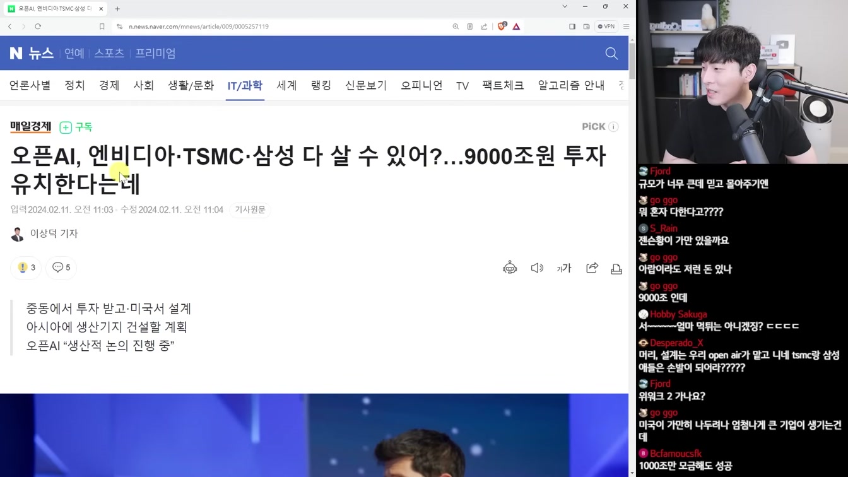The height and width of the screenshot is (477, 848).
Task: Select the 랭킹 tab
Action: 321,85
